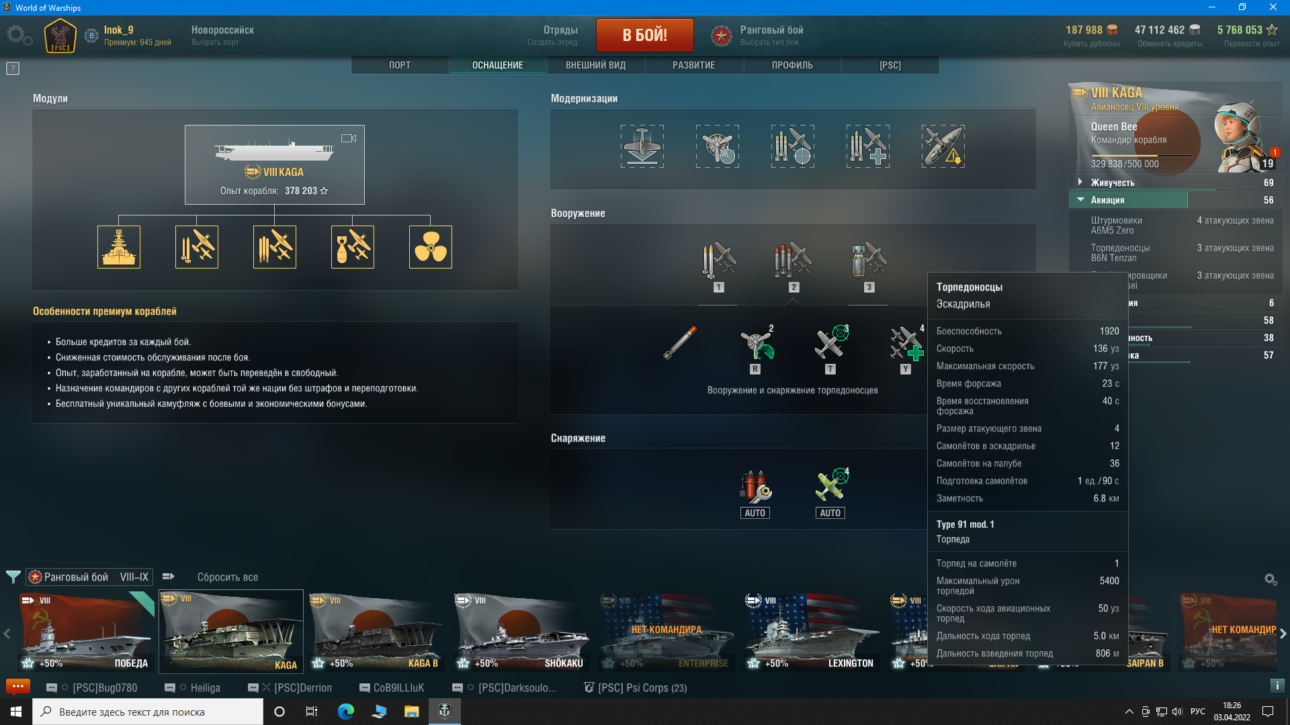Open settings gear in header
Image resolution: width=1290 pixels, height=725 pixels.
click(19, 35)
